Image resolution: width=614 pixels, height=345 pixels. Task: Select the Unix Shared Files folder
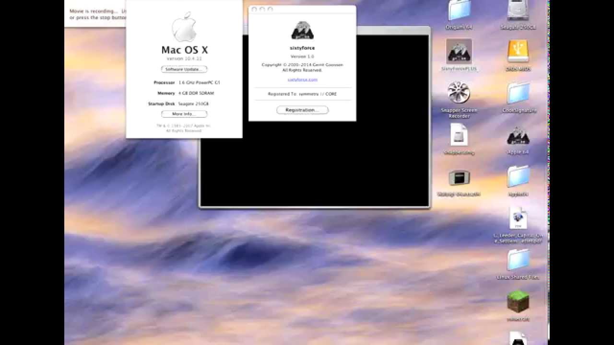point(518,260)
